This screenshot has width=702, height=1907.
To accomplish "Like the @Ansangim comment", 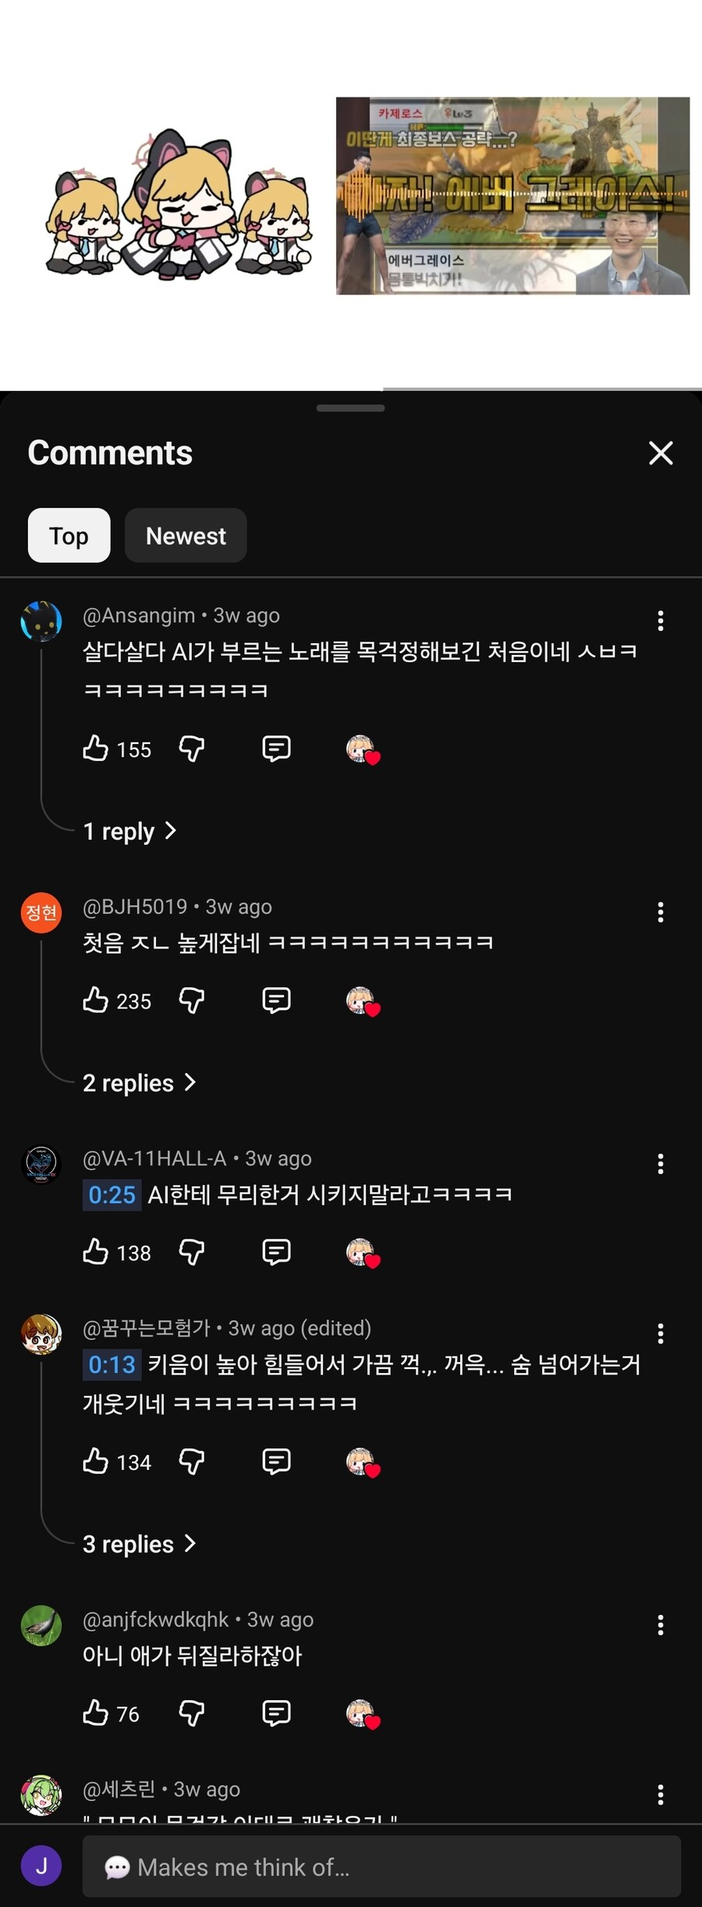I will 96,749.
